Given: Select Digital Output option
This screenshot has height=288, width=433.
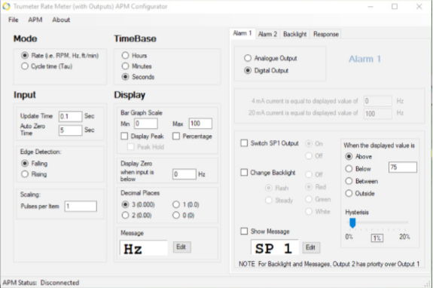Looking at the screenshot, I should pos(248,70).
